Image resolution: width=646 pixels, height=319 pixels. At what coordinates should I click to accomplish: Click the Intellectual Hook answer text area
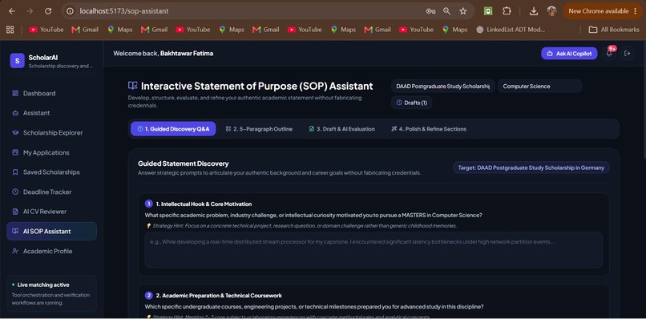coord(373,250)
